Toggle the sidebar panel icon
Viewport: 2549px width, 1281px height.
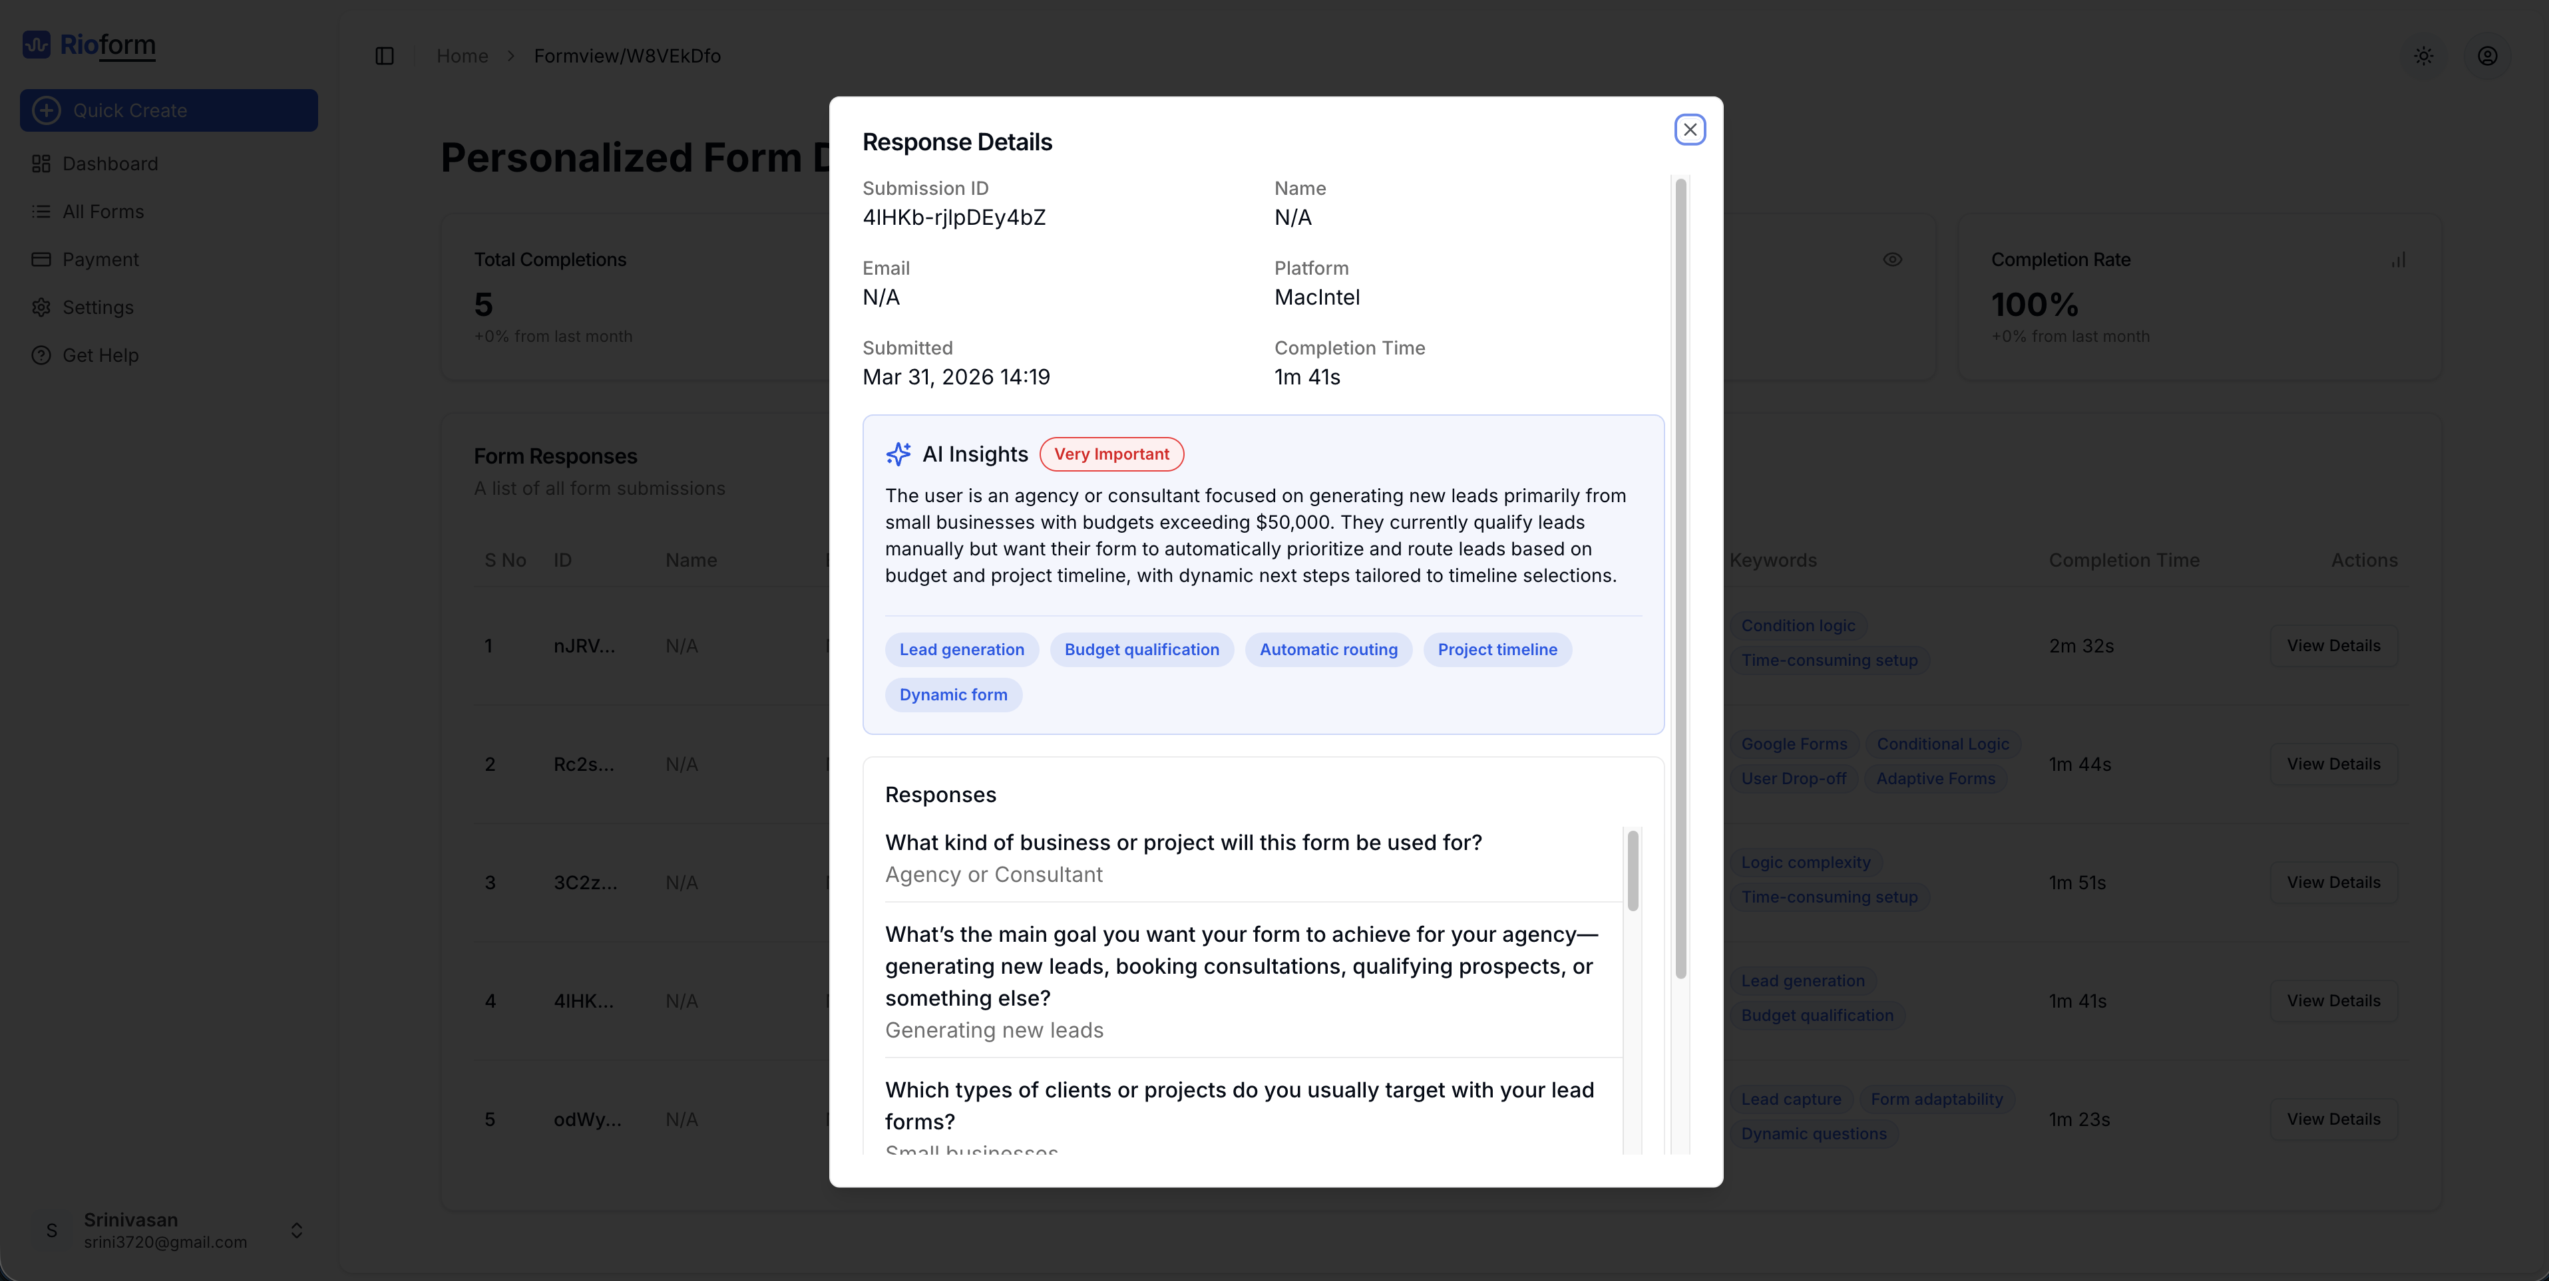pos(385,57)
